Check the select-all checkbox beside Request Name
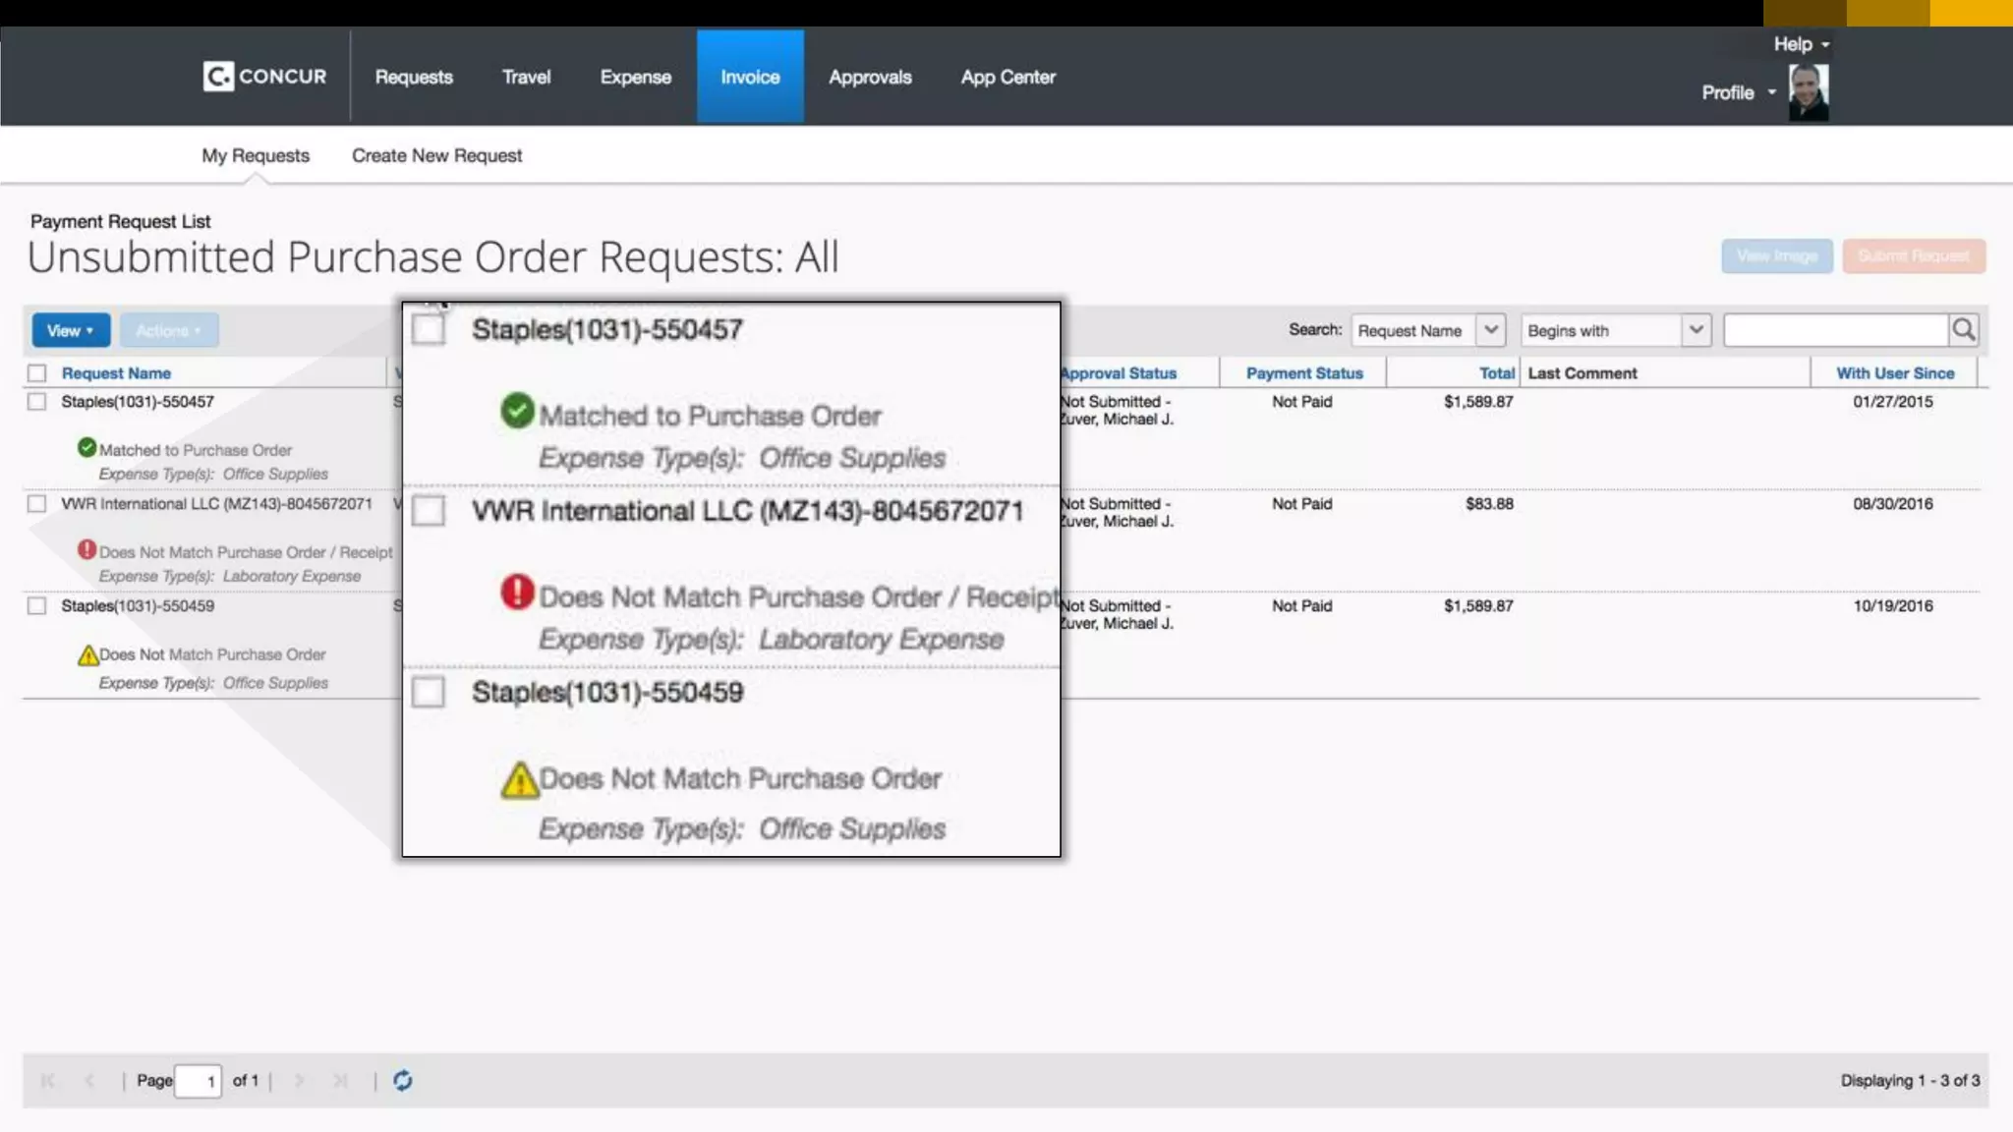The image size is (2013, 1132). pyautogui.click(x=37, y=373)
